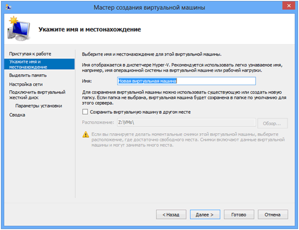Cancel the wizard using 'Отмена' button
The height and width of the screenshot is (230, 299).
click(x=273, y=214)
